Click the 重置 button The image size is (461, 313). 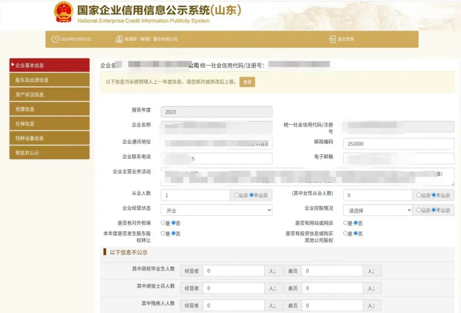pos(247,82)
